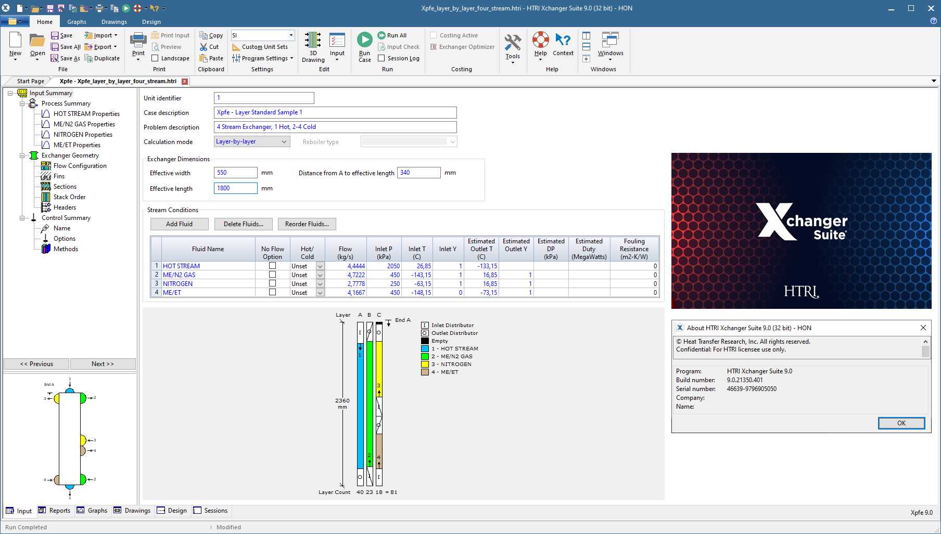941x534 pixels.
Task: Click the Next >> button
Action: click(x=103, y=364)
